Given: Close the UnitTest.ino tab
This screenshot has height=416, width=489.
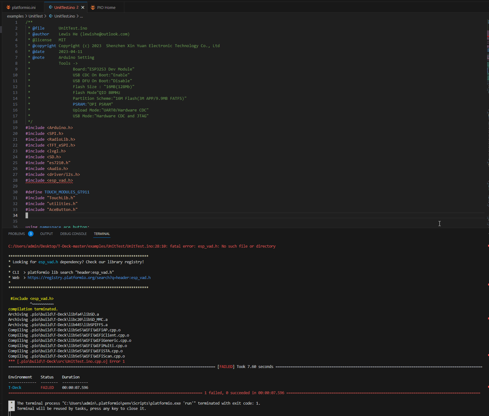Looking at the screenshot, I should pyautogui.click(x=83, y=7).
